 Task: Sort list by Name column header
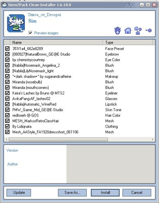(x=57, y=43)
